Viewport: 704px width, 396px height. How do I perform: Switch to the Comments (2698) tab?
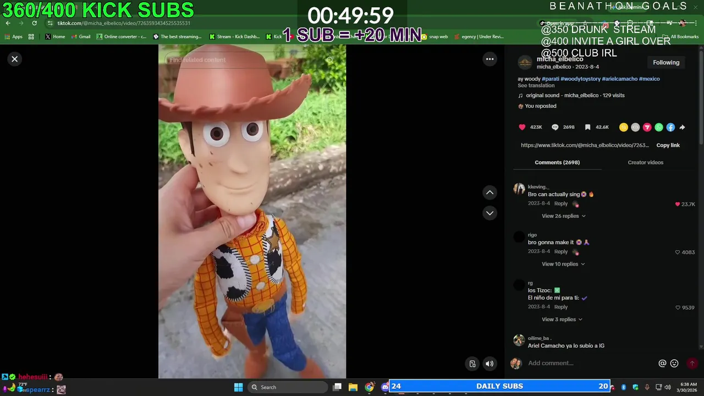[x=557, y=162]
